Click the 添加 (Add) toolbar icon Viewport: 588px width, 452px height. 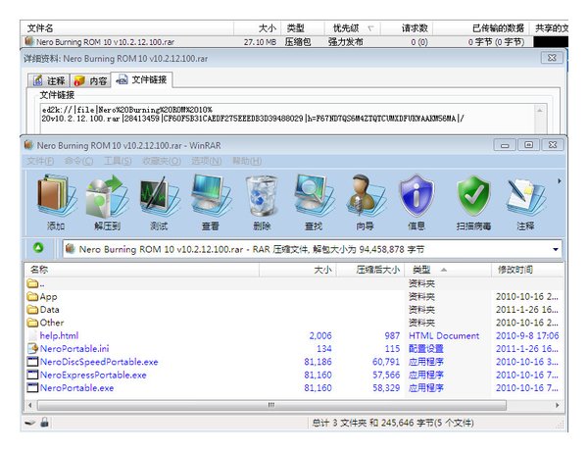coord(57,196)
